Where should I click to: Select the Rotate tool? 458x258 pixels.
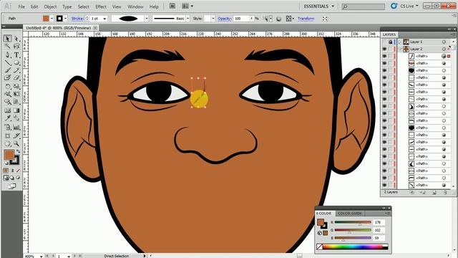[x=8, y=87]
